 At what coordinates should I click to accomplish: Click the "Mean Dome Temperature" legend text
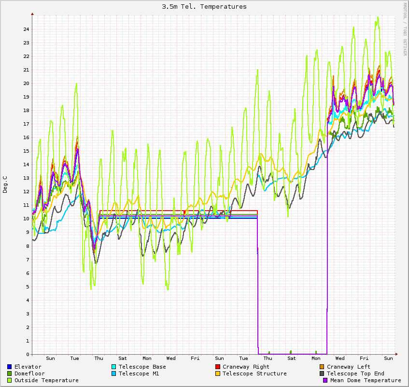pos(366,380)
